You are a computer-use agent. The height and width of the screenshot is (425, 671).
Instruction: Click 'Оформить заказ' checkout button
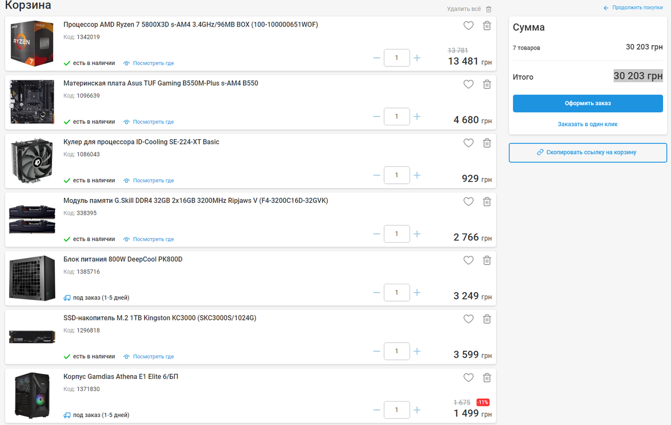click(x=588, y=104)
